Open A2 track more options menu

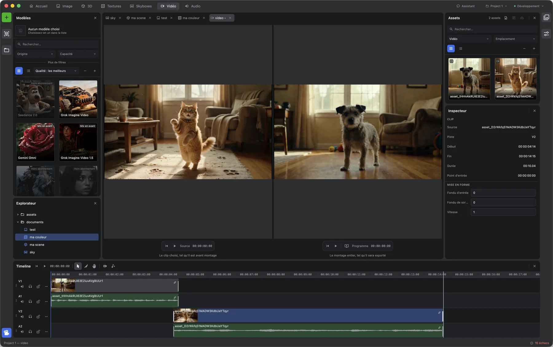pyautogui.click(x=46, y=332)
